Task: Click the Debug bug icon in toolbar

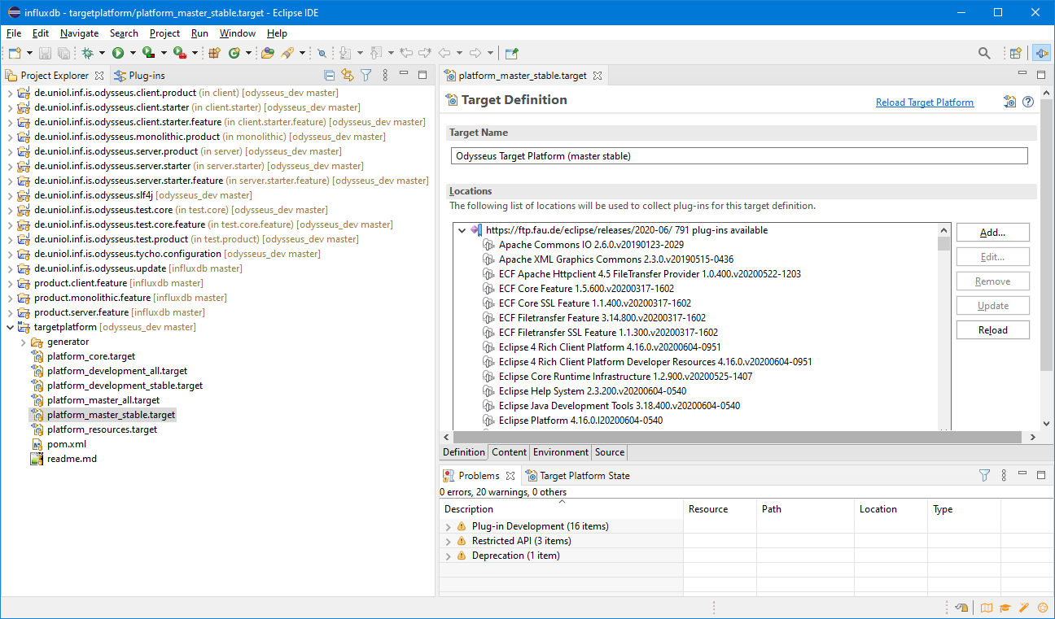Action: (87, 53)
